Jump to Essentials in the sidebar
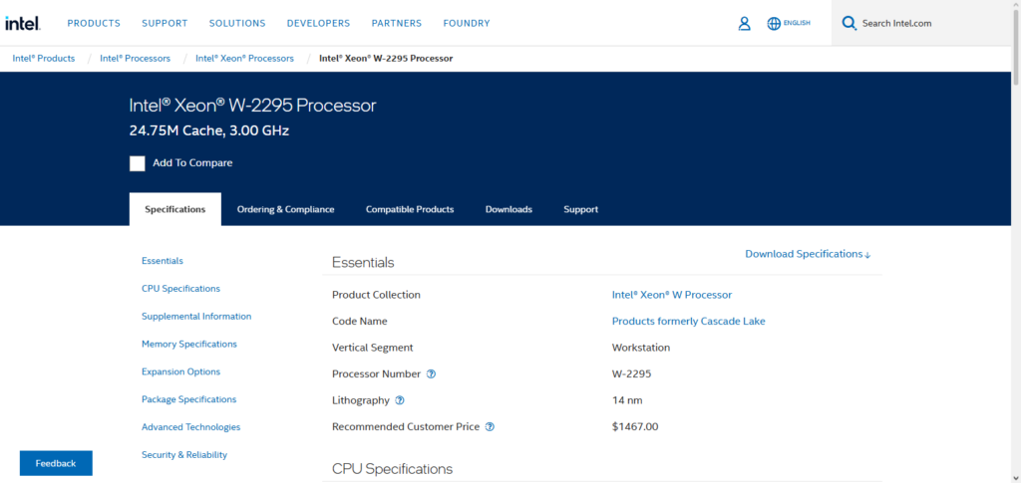This screenshot has width=1021, height=483. coord(163,261)
